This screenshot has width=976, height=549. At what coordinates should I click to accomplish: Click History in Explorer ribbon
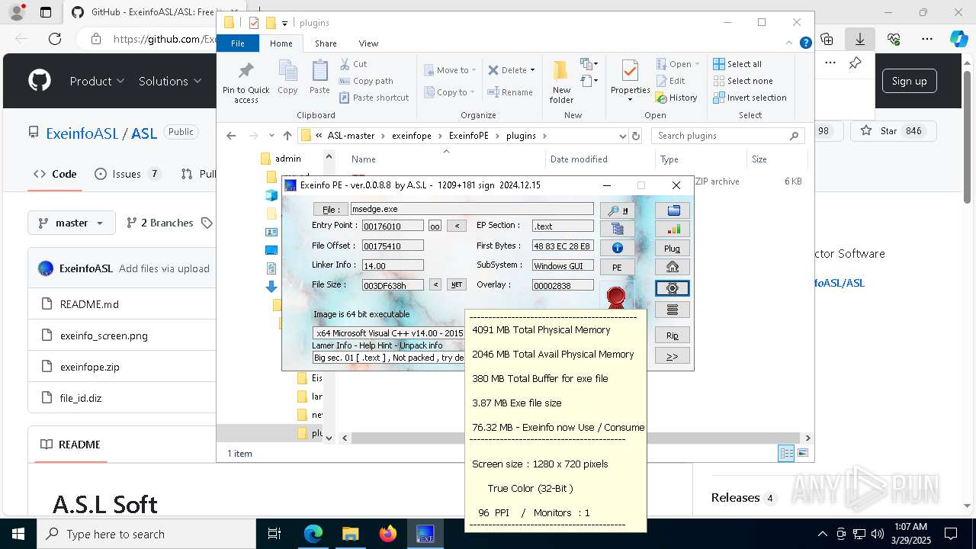[676, 98]
